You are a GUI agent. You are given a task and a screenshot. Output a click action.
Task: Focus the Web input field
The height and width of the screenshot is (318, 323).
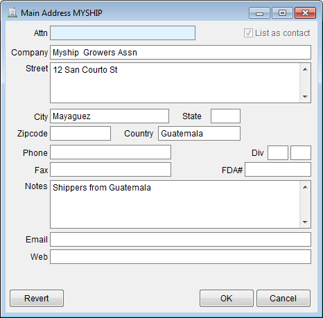[180, 257]
